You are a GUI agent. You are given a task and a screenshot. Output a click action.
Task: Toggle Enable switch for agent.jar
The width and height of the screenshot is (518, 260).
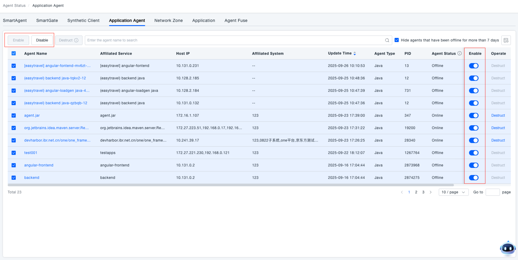(473, 115)
